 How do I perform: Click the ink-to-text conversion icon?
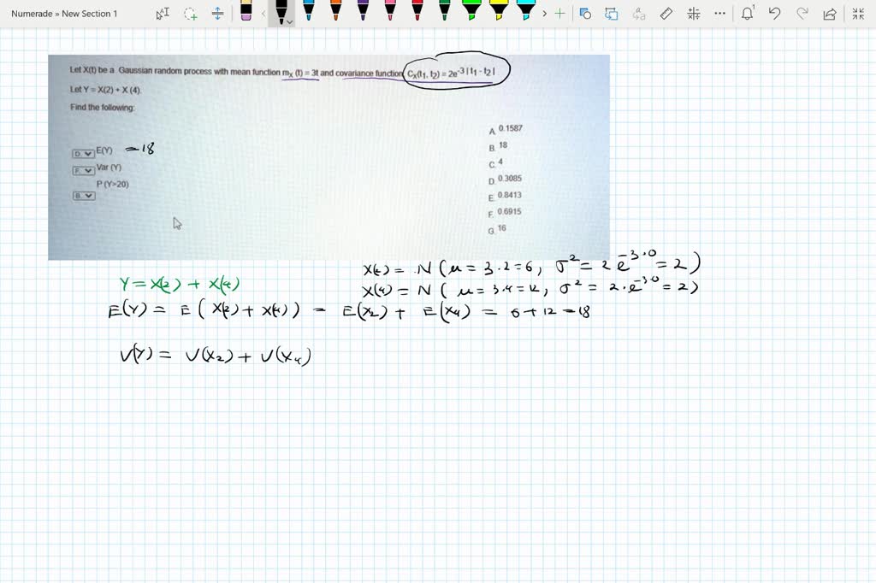click(639, 14)
